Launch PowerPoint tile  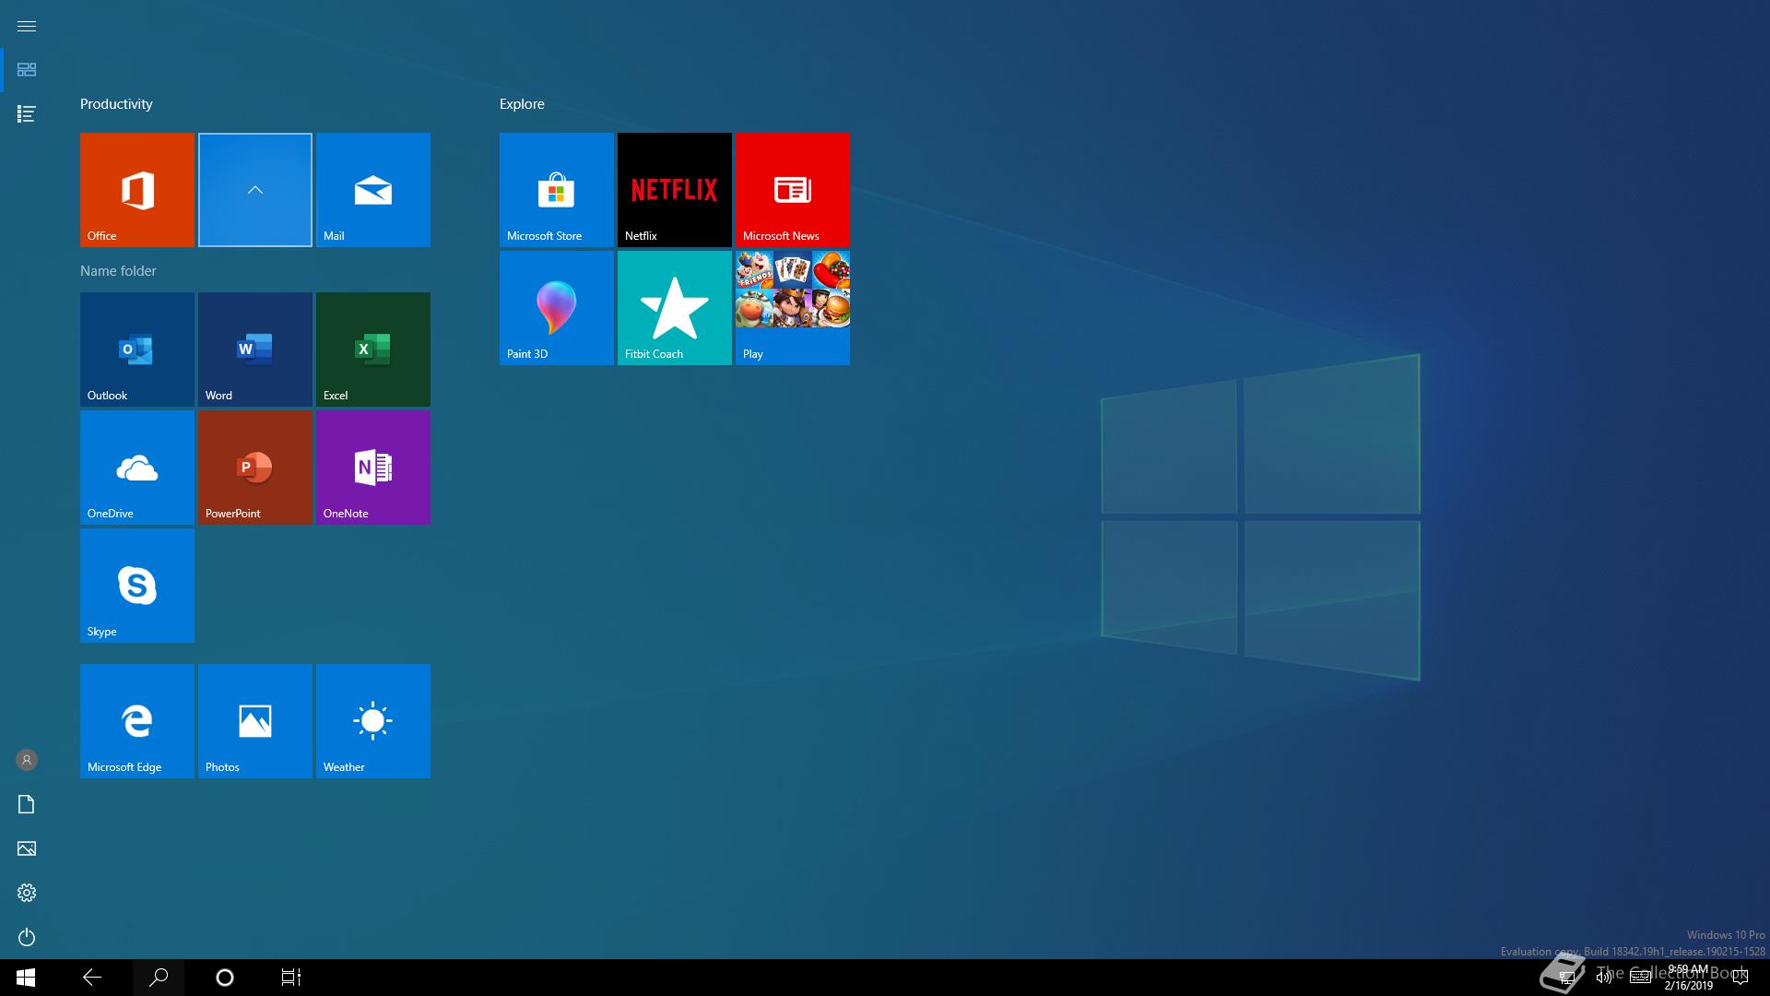click(255, 468)
